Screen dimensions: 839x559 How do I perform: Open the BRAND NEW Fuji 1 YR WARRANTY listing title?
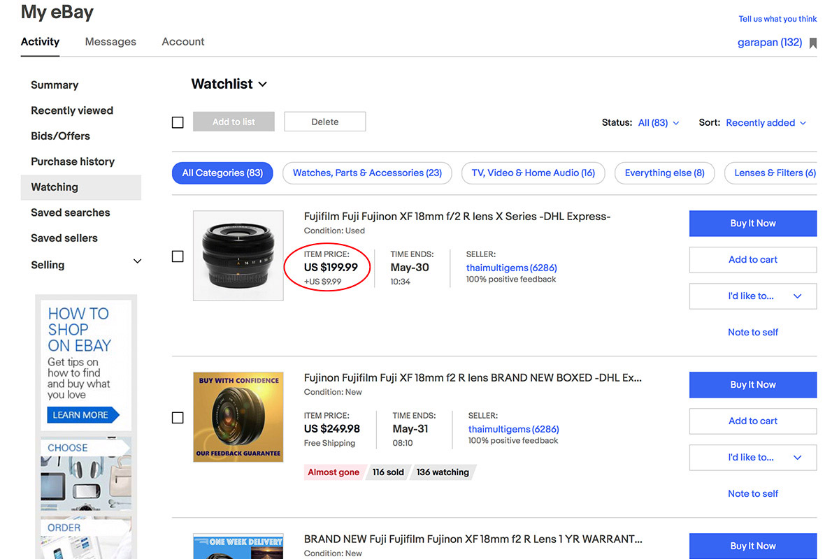tap(473, 539)
